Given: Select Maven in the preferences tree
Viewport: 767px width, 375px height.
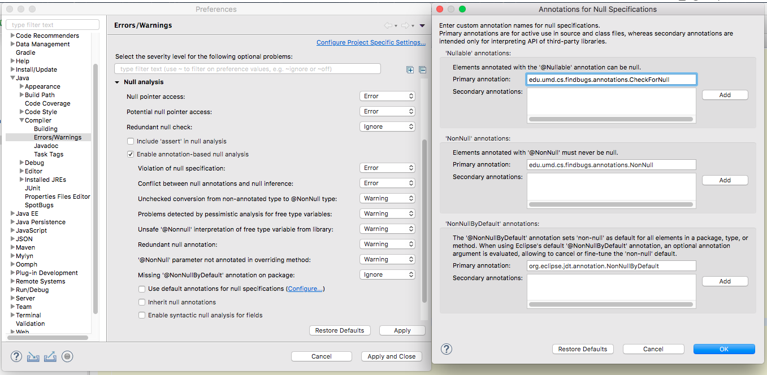Looking at the screenshot, I should coord(25,247).
